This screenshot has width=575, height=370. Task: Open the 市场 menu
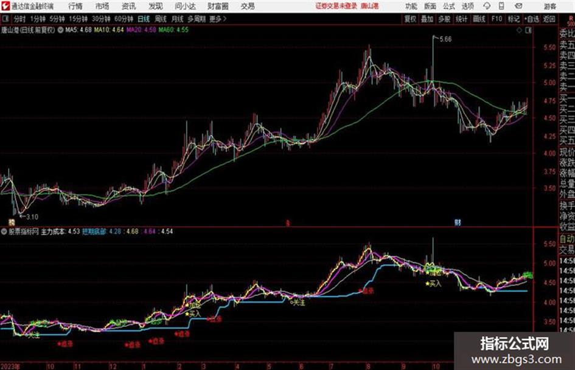pos(102,6)
